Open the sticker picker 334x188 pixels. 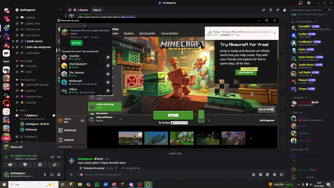tap(267, 175)
